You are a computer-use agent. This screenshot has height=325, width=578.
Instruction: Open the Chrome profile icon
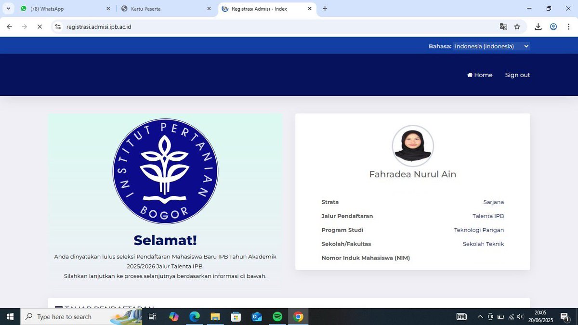553,26
